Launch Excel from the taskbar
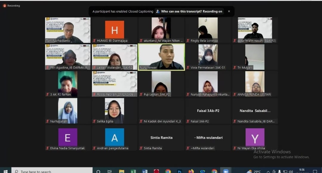 click(133, 171)
